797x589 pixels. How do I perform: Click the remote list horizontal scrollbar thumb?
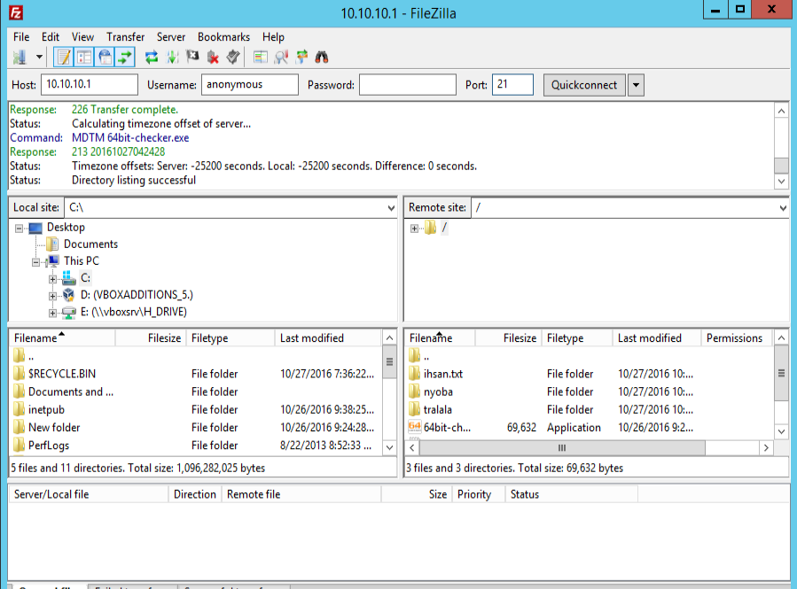[562, 448]
